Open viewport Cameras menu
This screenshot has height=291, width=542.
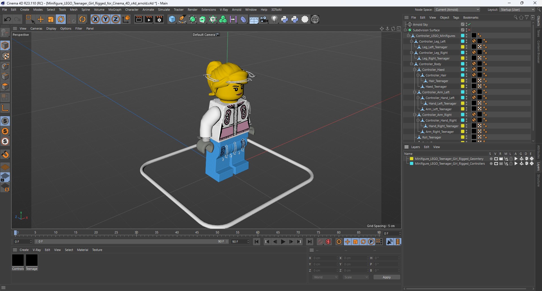(x=36, y=28)
